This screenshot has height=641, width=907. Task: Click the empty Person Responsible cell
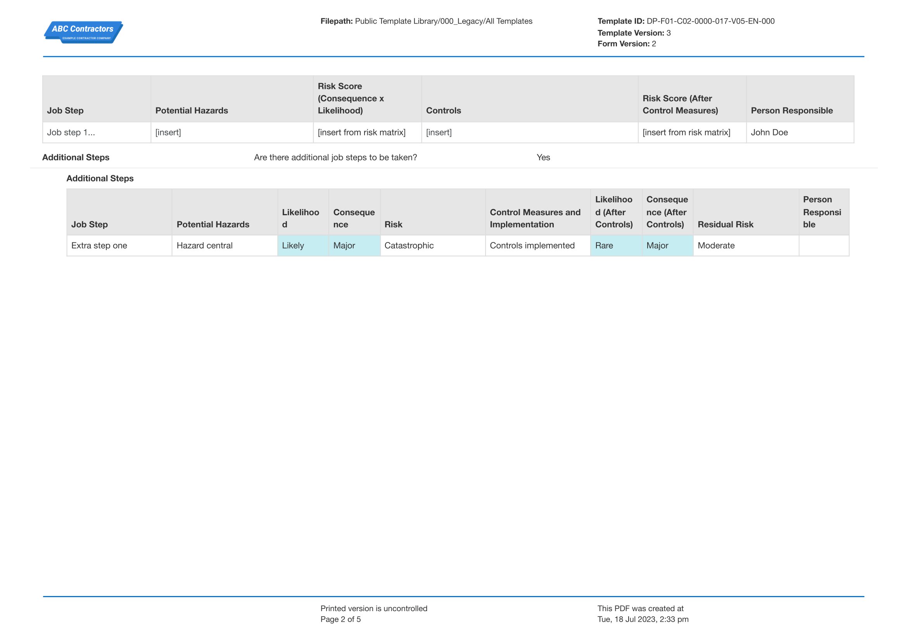(823, 245)
